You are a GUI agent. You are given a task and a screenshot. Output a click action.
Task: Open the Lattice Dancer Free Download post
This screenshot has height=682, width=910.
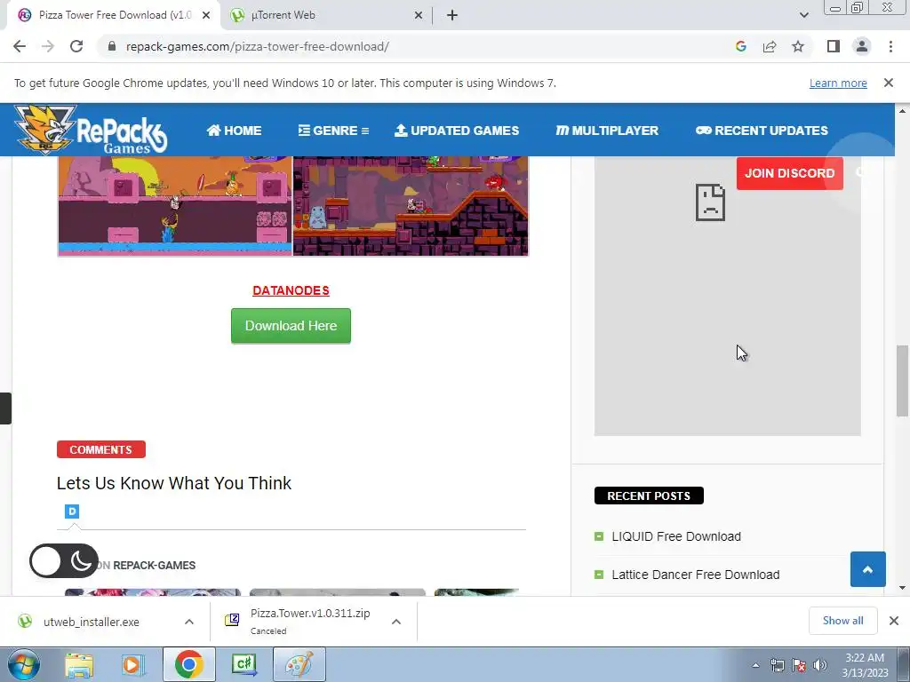pyautogui.click(x=695, y=575)
